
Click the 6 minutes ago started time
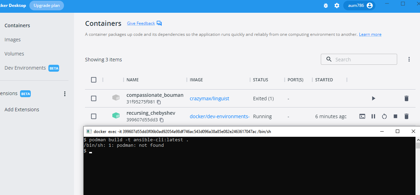click(x=331, y=116)
